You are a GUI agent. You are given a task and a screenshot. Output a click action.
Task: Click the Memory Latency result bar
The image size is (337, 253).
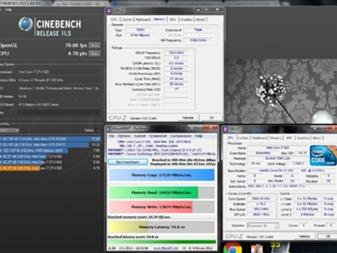162,227
